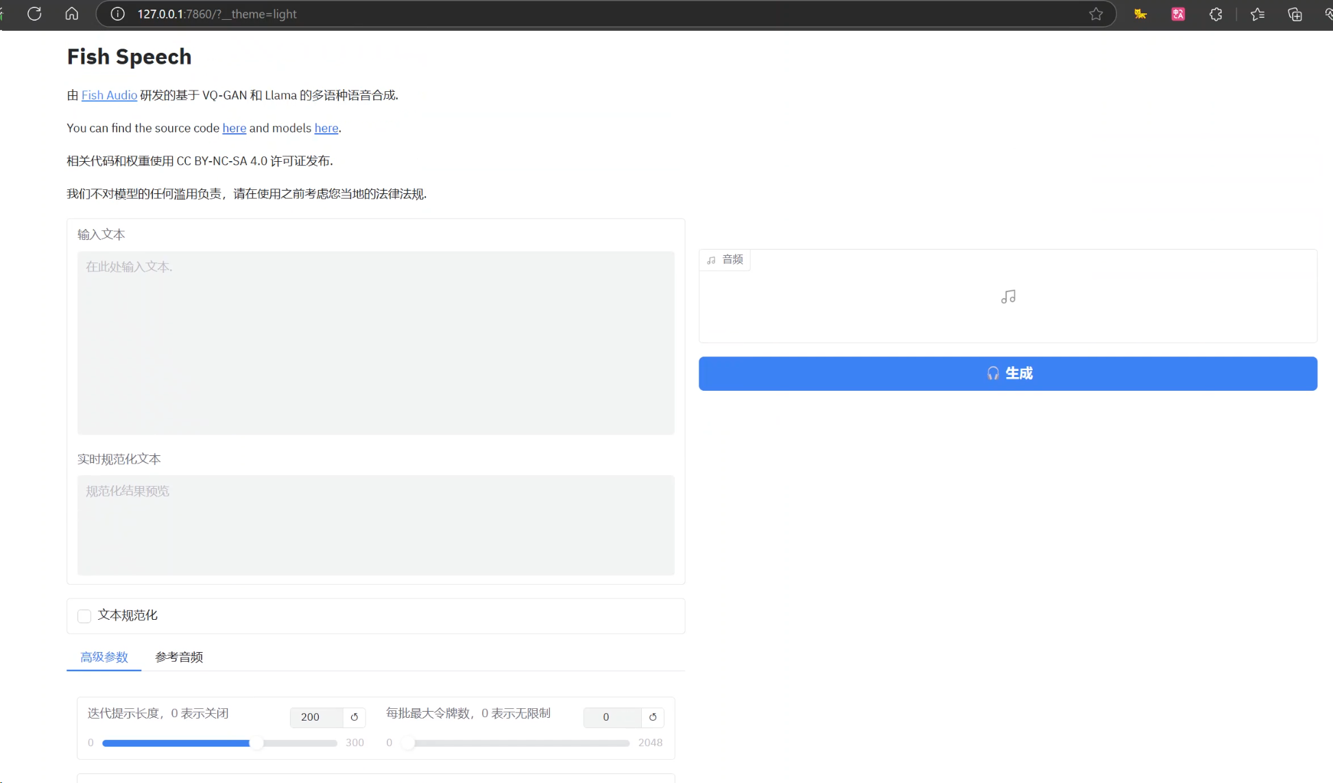This screenshot has width=1333, height=783.
Task: Open the pink translate extension icon
Action: click(x=1178, y=14)
